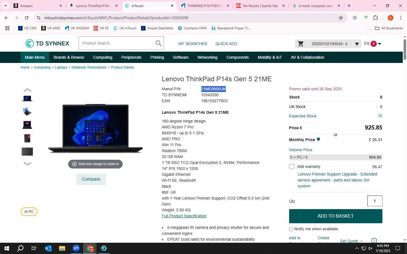Tick the Add warranty checkbox
The height and width of the screenshot is (254, 407).
coord(292,167)
